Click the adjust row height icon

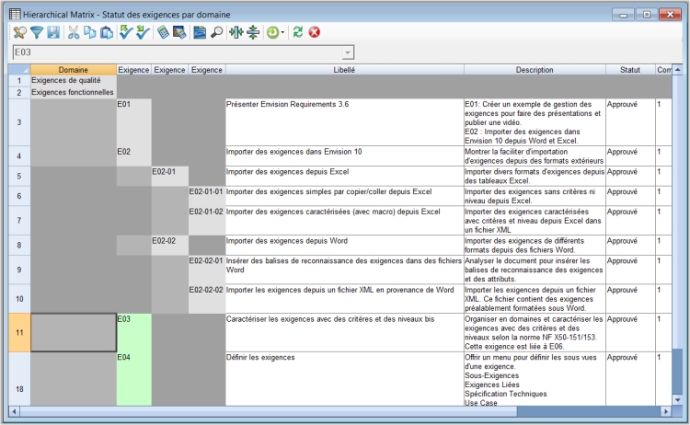(x=253, y=32)
